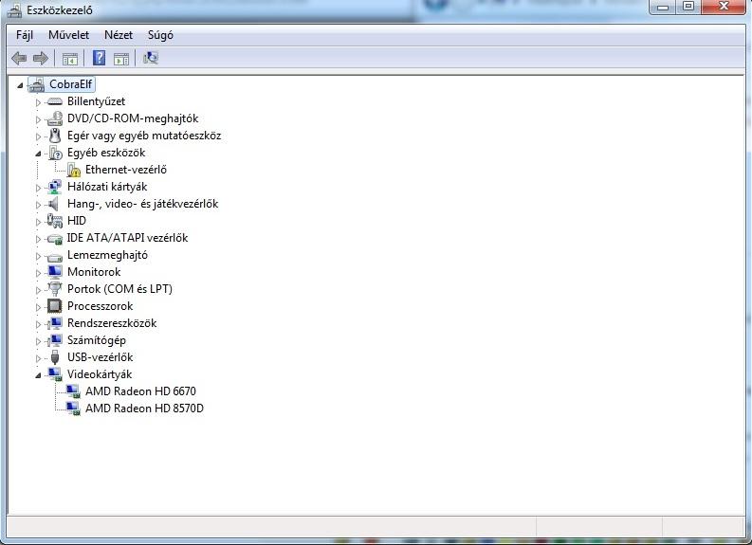
Task: Expand the USB-vezérlők category arrow
Action: coord(38,358)
